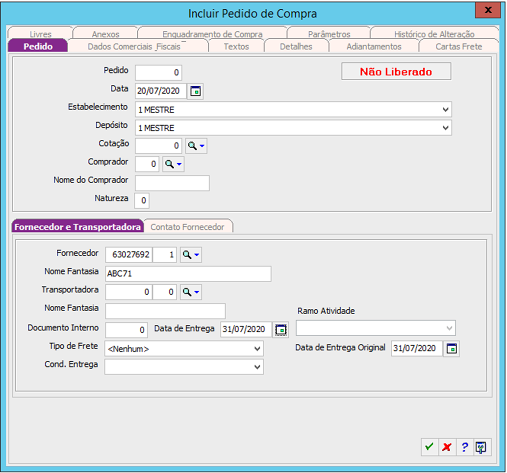Open the Histórico de Alteração tab
The width and height of the screenshot is (507, 473).
pyautogui.click(x=434, y=34)
